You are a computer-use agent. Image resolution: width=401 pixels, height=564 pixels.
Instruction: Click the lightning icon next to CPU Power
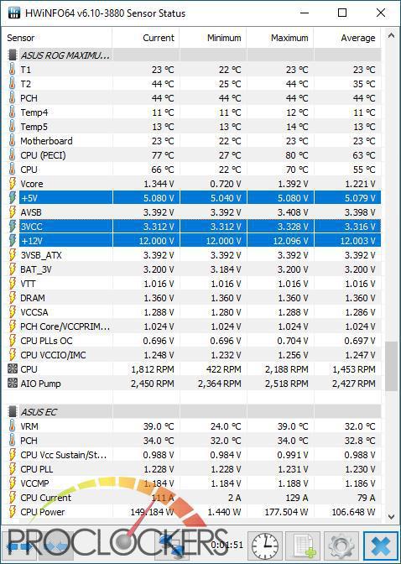[x=13, y=512]
